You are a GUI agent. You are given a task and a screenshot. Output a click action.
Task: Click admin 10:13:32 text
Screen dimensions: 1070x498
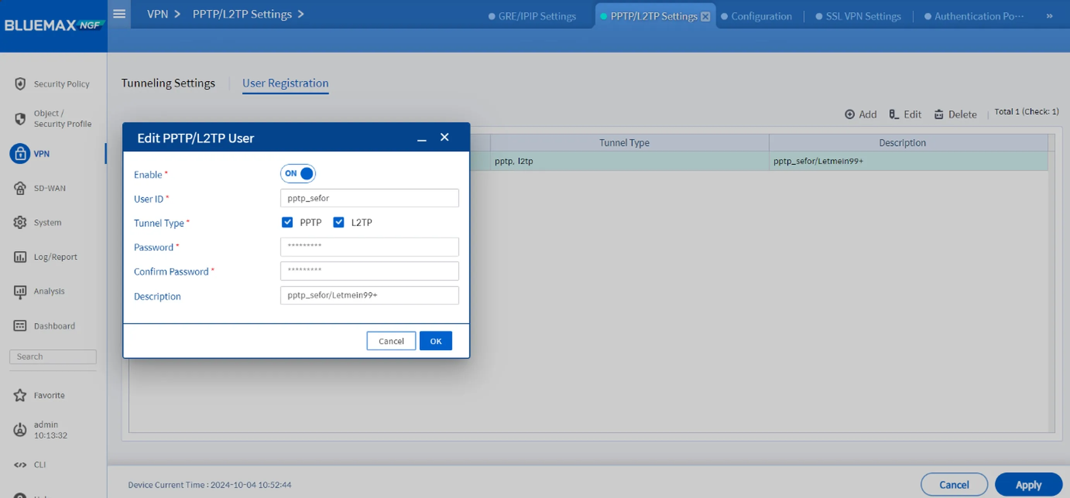click(x=50, y=430)
